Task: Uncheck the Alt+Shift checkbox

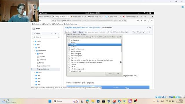Action: (69, 44)
